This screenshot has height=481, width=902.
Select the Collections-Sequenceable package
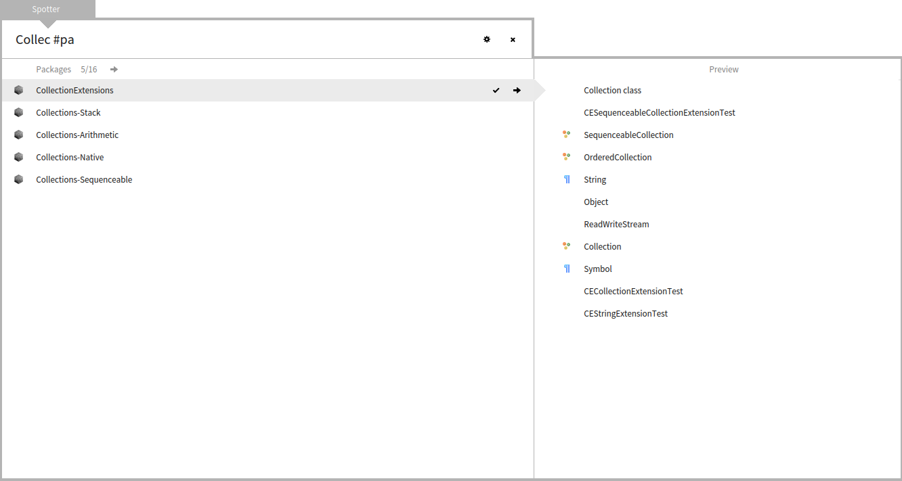coord(267,179)
